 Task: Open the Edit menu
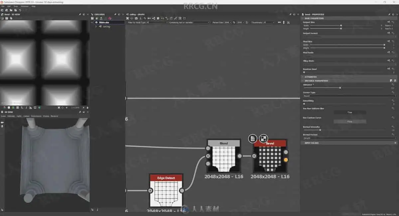coord(9,6)
